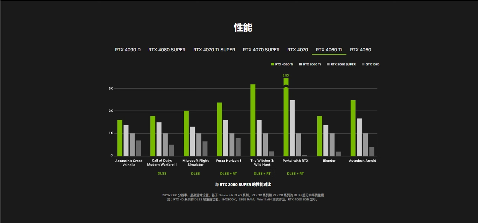Click the Assassin's Creed Valhalla label
Screen dimensions: 478x223
tap(129, 163)
